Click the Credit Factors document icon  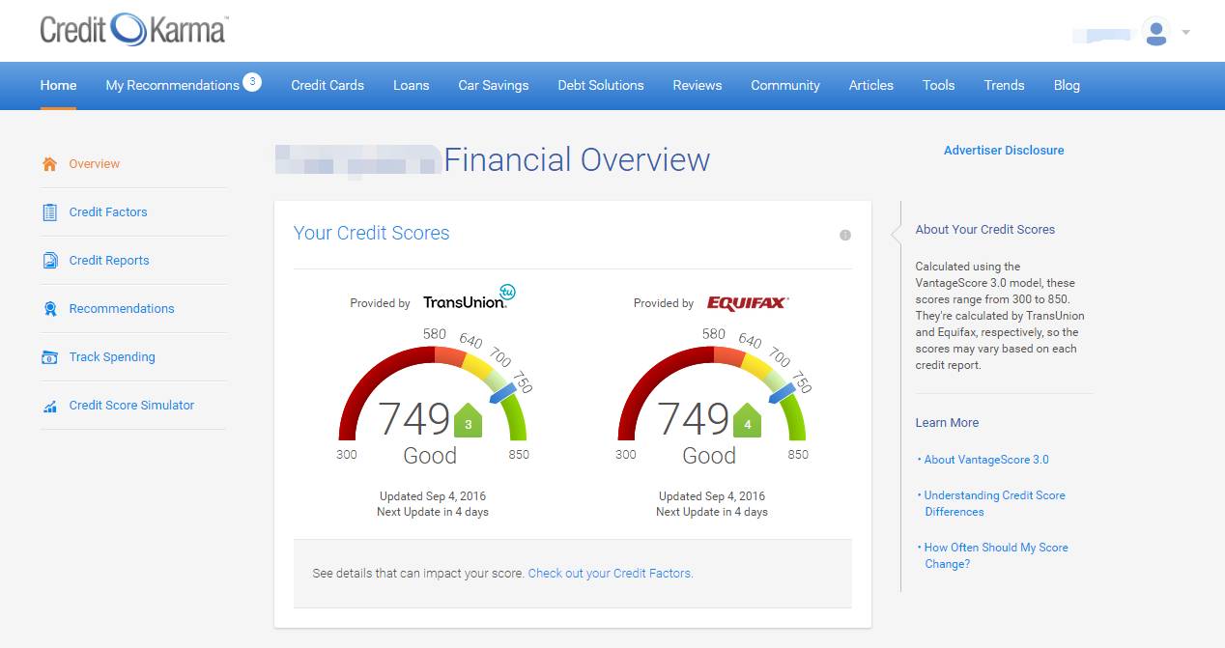50,212
